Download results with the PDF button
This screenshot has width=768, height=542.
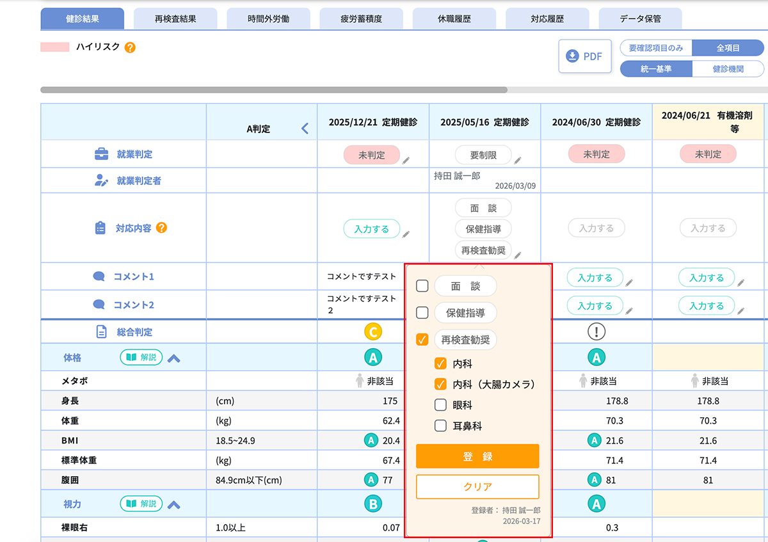click(x=584, y=56)
